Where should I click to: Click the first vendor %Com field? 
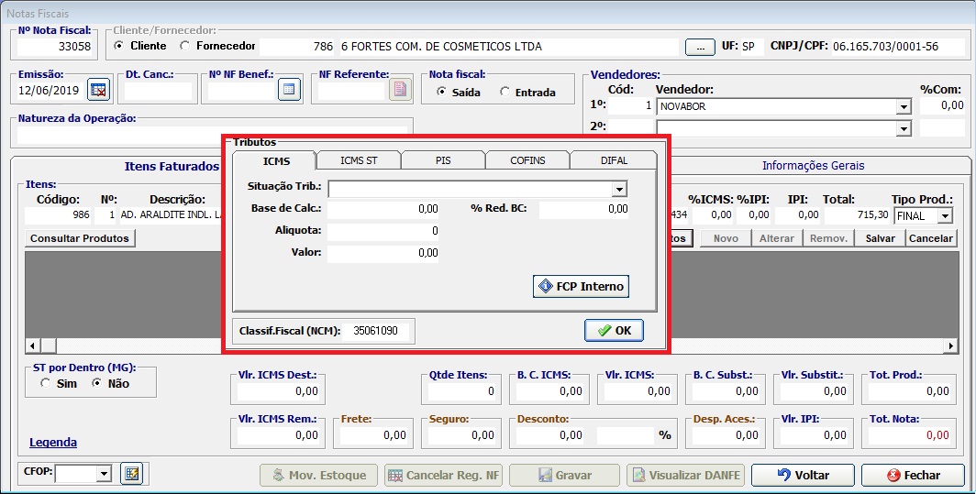(942, 106)
